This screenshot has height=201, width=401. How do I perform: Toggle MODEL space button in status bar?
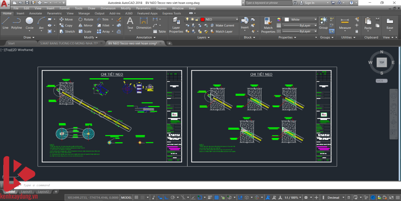127,197
